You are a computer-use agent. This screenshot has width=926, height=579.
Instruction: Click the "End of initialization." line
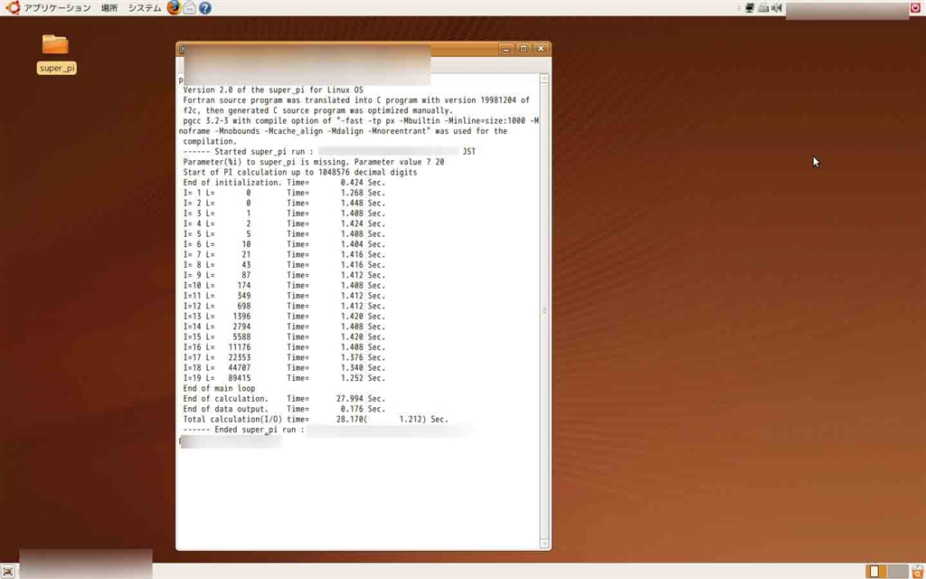284,183
